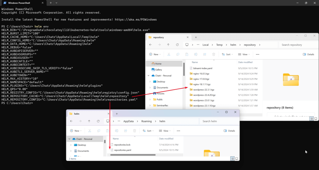The image size is (319, 170).
Task: Click Back arrow in repository window
Action: point(150,45)
